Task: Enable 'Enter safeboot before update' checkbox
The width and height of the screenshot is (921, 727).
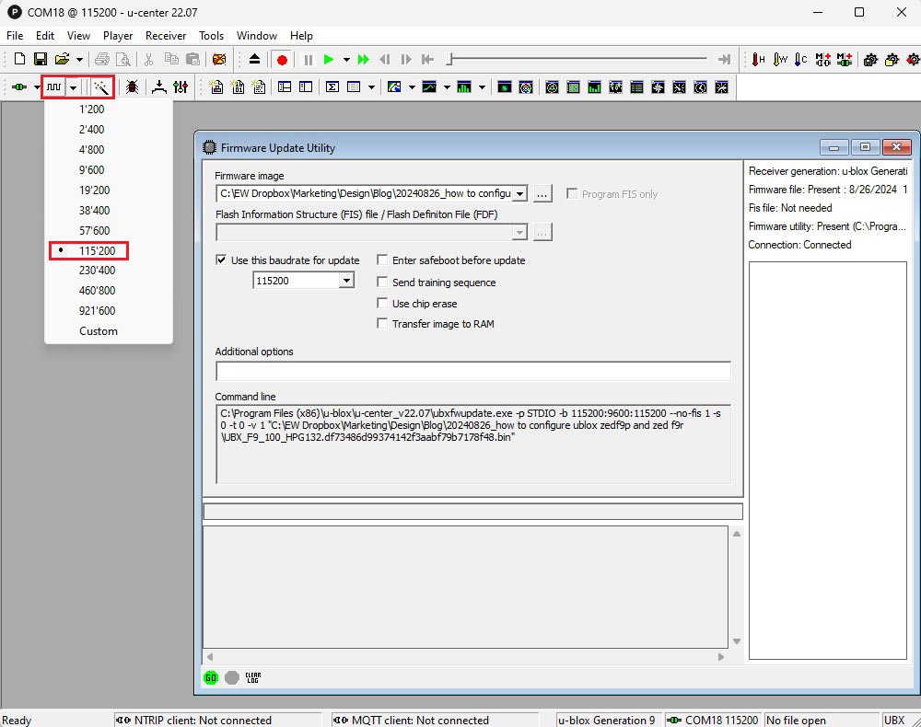Action: click(382, 260)
